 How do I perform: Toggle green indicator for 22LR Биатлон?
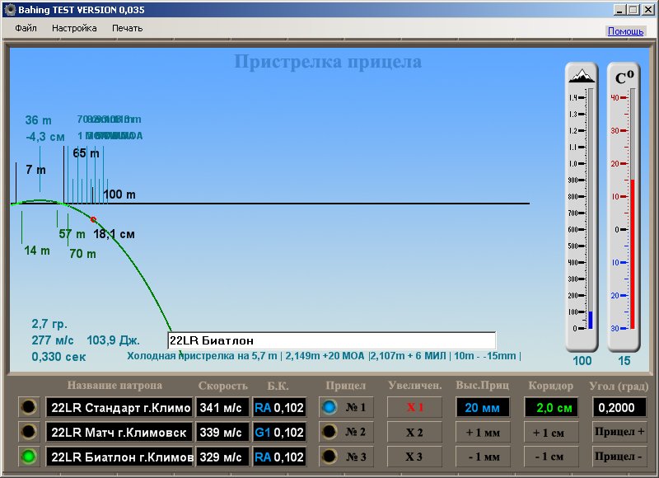coord(29,457)
